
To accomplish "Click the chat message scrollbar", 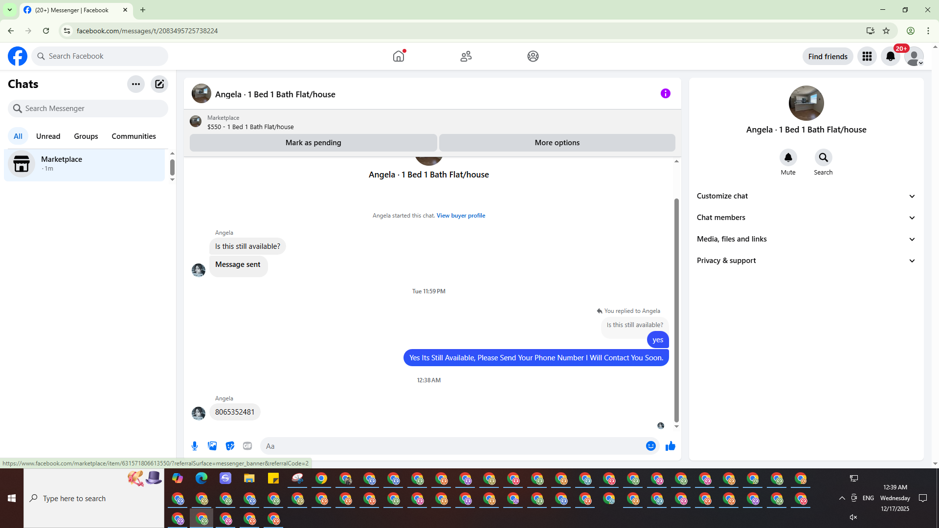I will point(676,310).
